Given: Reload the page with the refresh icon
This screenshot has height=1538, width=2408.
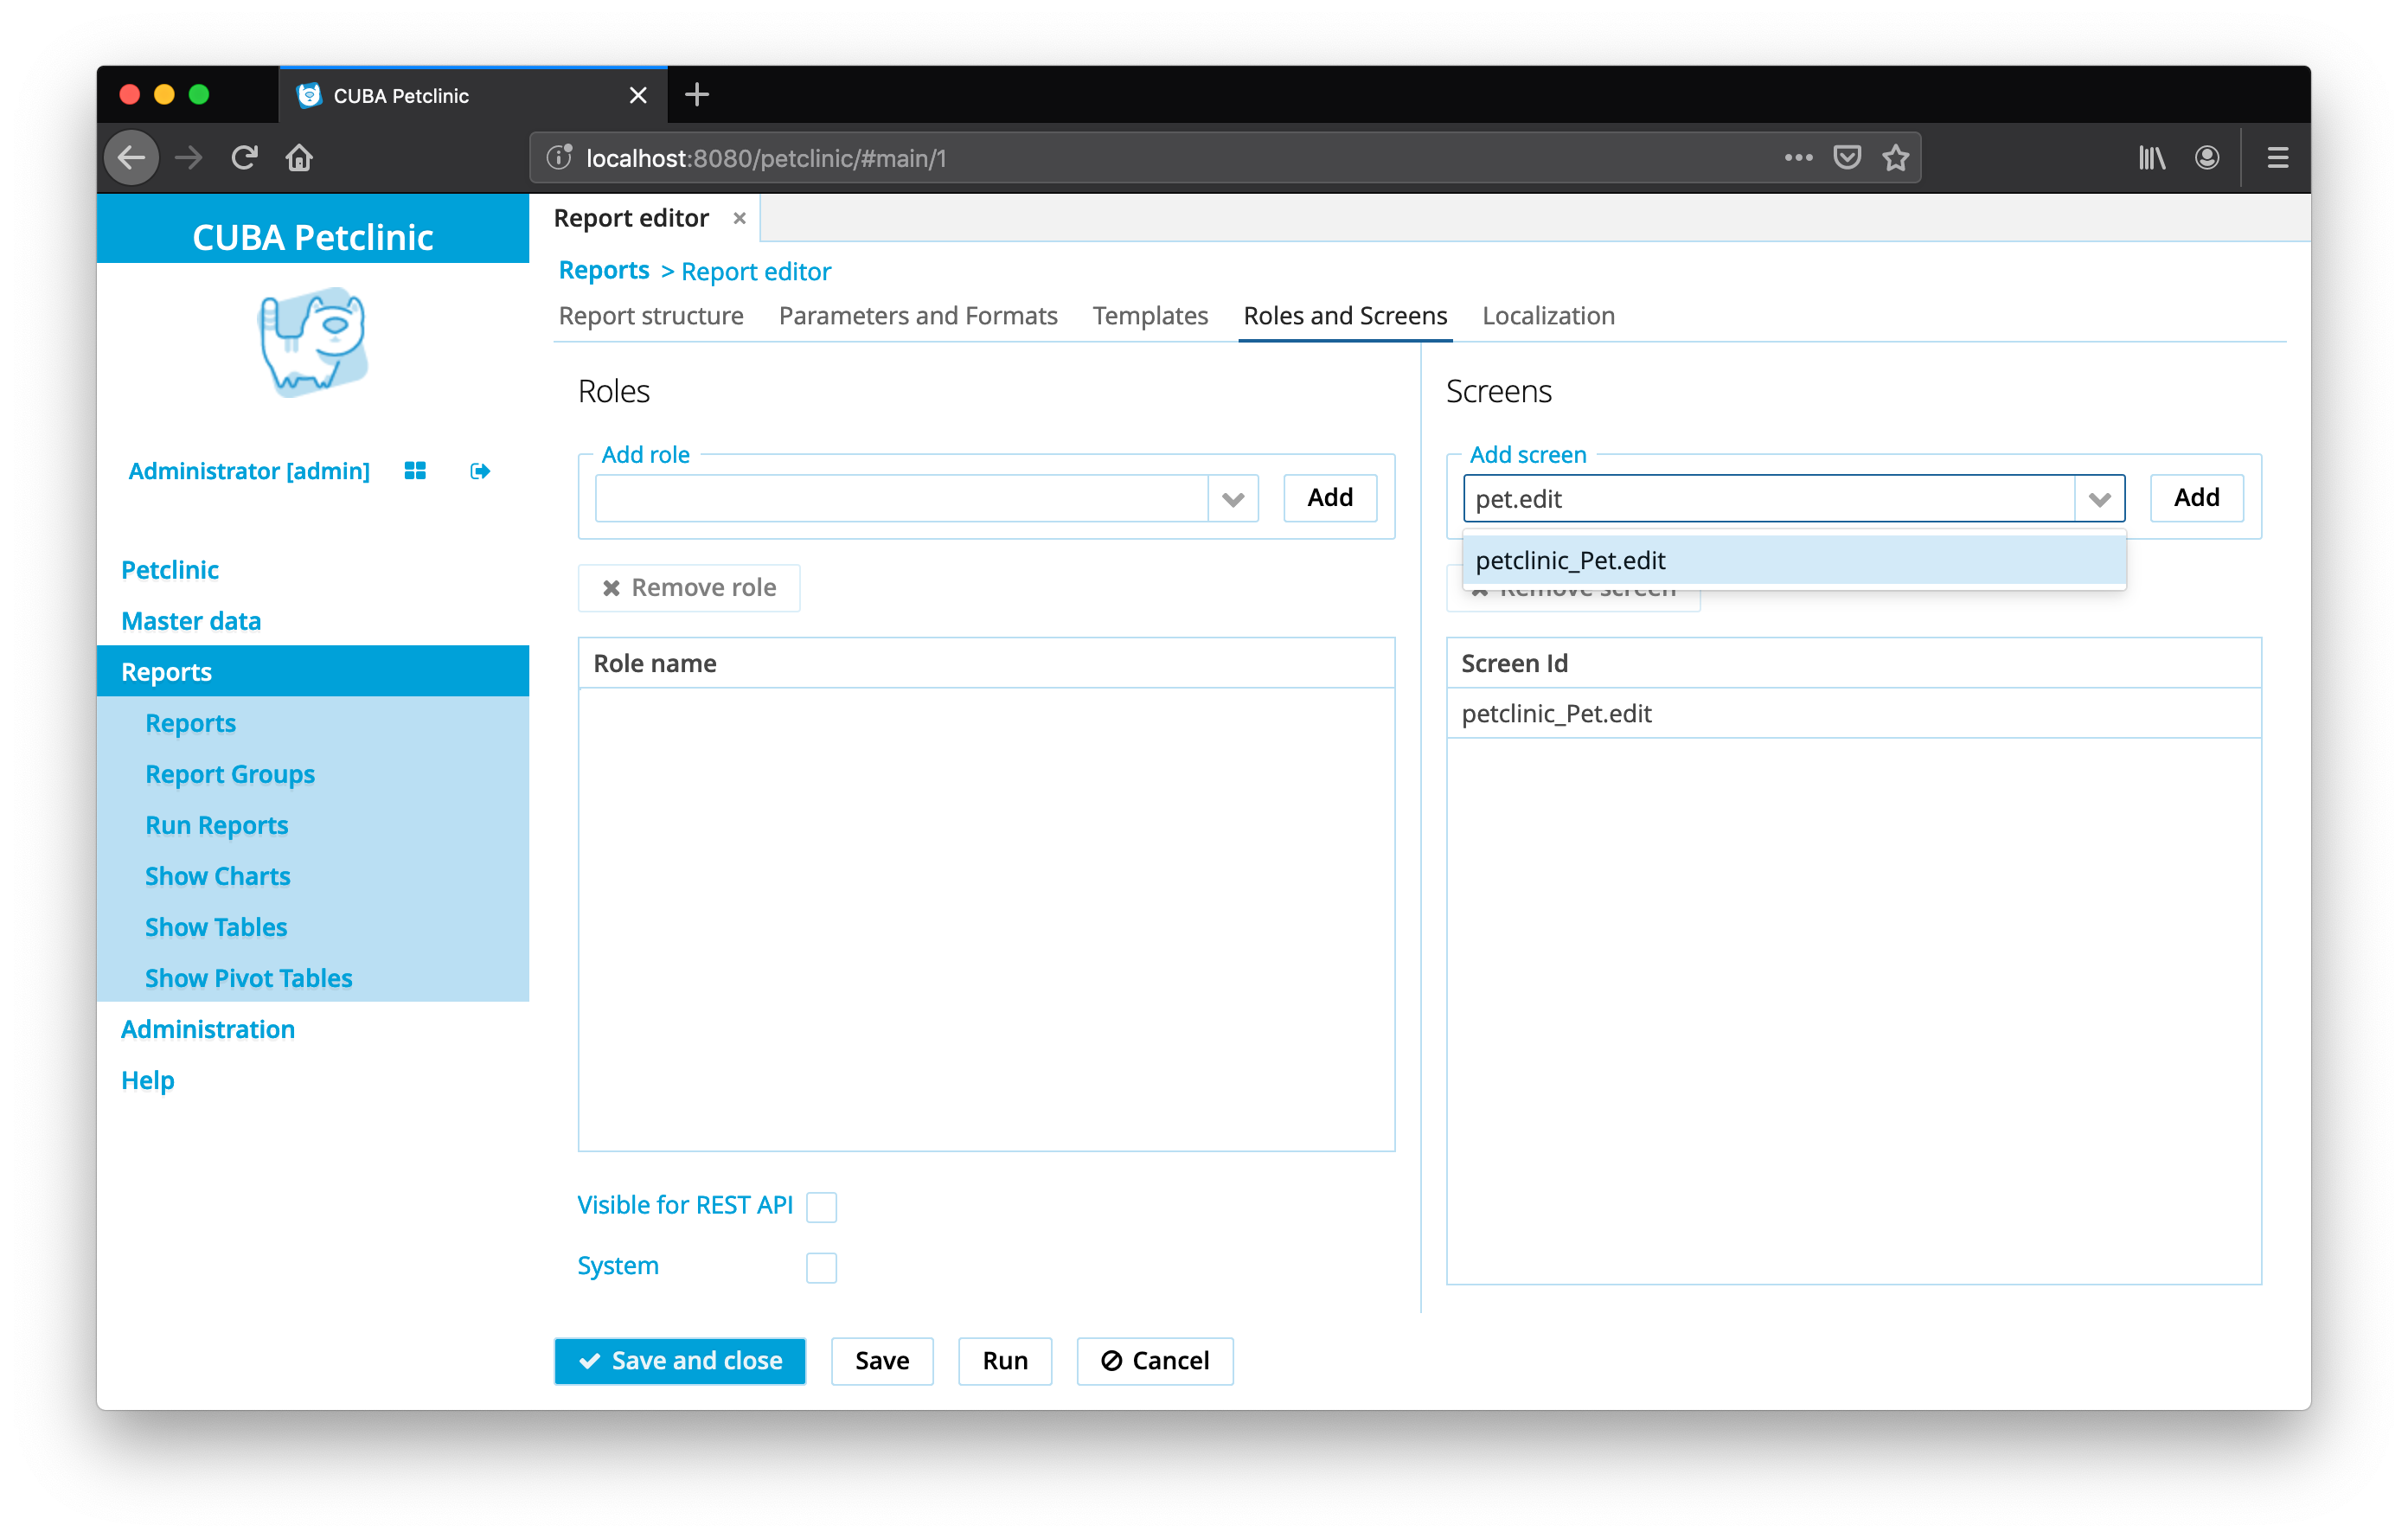Looking at the screenshot, I should (244, 158).
